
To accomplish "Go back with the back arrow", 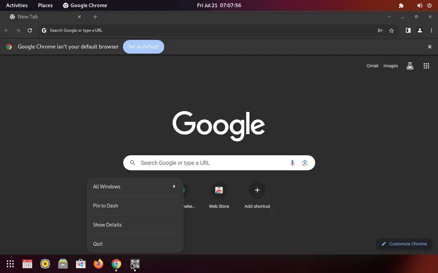I will tap(7, 30).
